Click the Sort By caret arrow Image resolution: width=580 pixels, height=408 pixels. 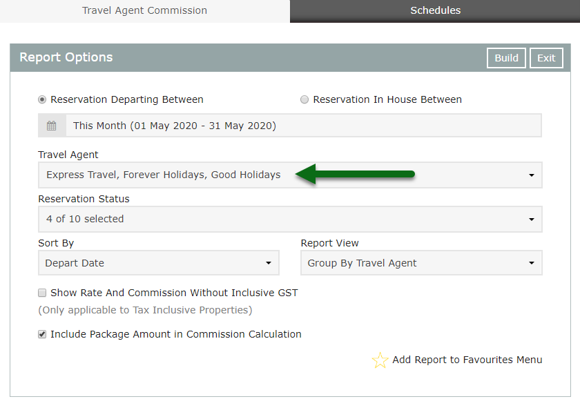click(x=269, y=263)
